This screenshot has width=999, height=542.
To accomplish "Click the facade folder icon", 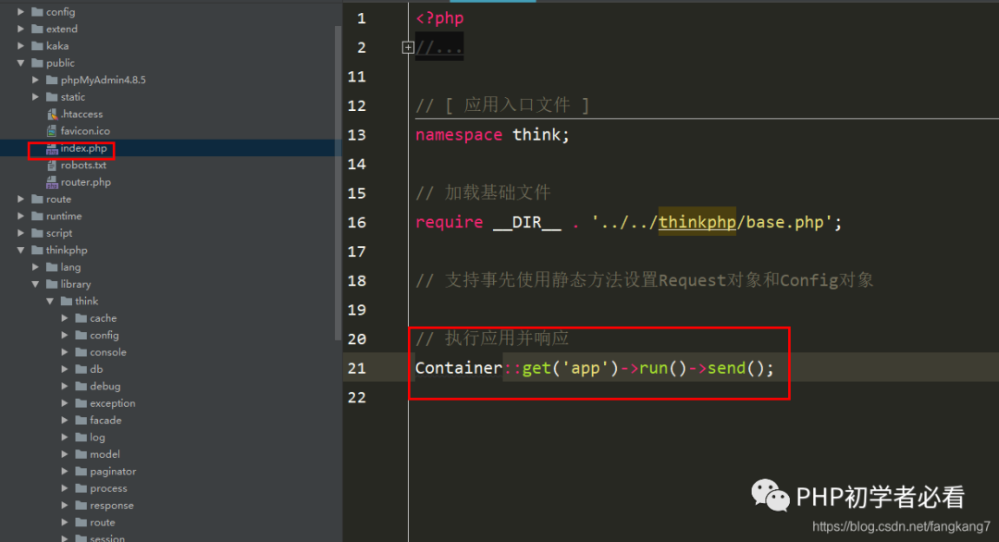I will pos(80,420).
